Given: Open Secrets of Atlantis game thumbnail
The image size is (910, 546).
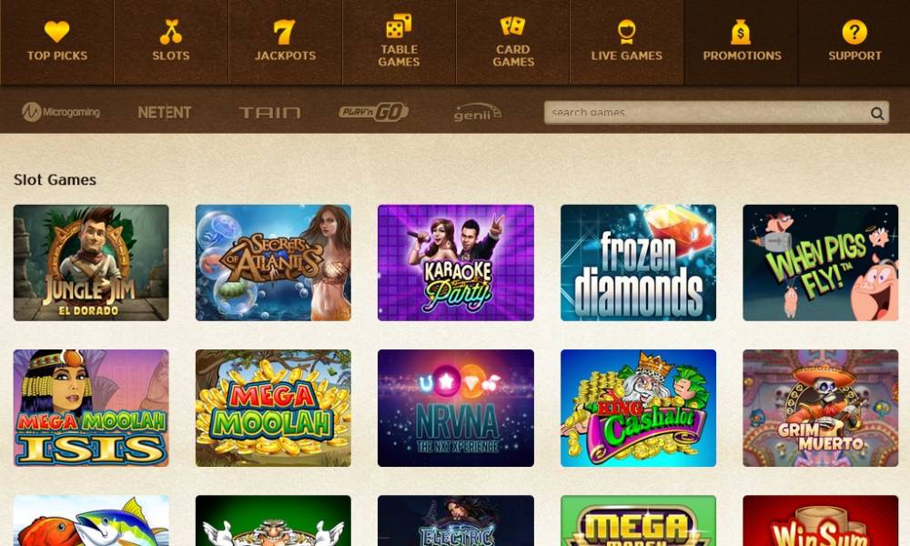Looking at the screenshot, I should (x=273, y=262).
